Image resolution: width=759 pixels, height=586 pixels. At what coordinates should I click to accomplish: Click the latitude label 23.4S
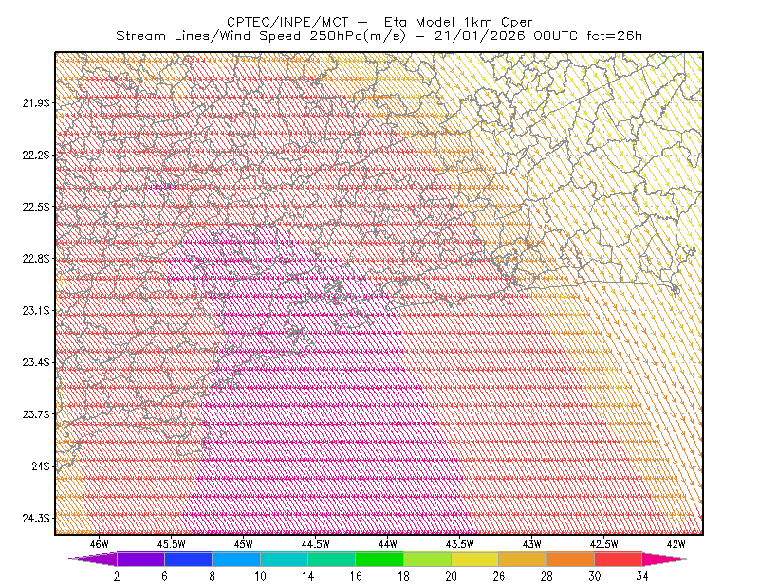coord(36,362)
